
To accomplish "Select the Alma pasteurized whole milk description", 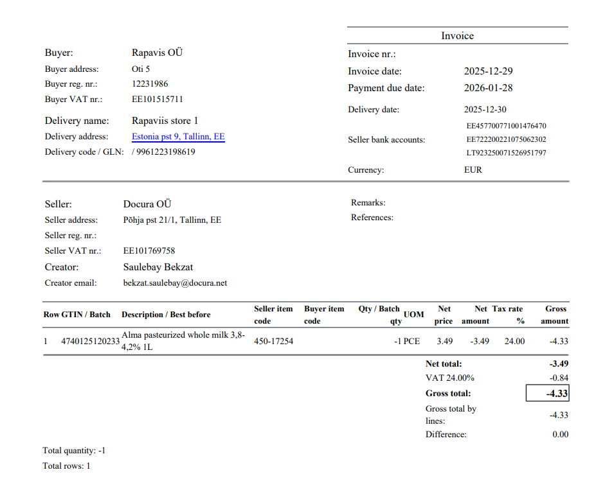I will (183, 341).
